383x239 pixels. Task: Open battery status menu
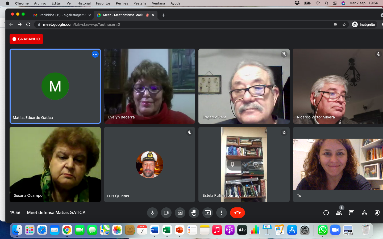(x=307, y=3)
